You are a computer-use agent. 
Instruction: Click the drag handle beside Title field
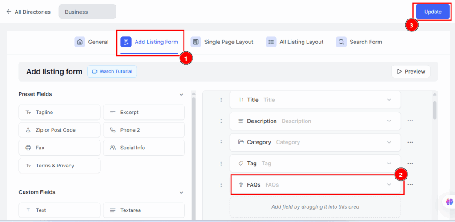pyautogui.click(x=221, y=100)
